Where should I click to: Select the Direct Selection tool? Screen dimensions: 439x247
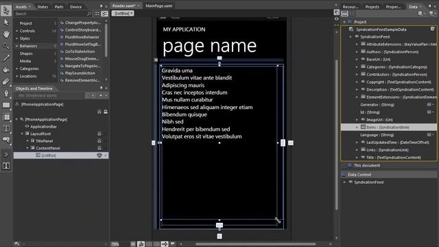[x=6, y=23]
